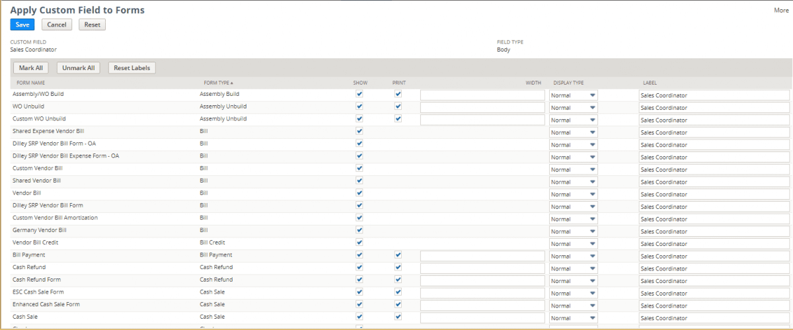Open the More menu
The image size is (793, 330).
[x=780, y=11]
